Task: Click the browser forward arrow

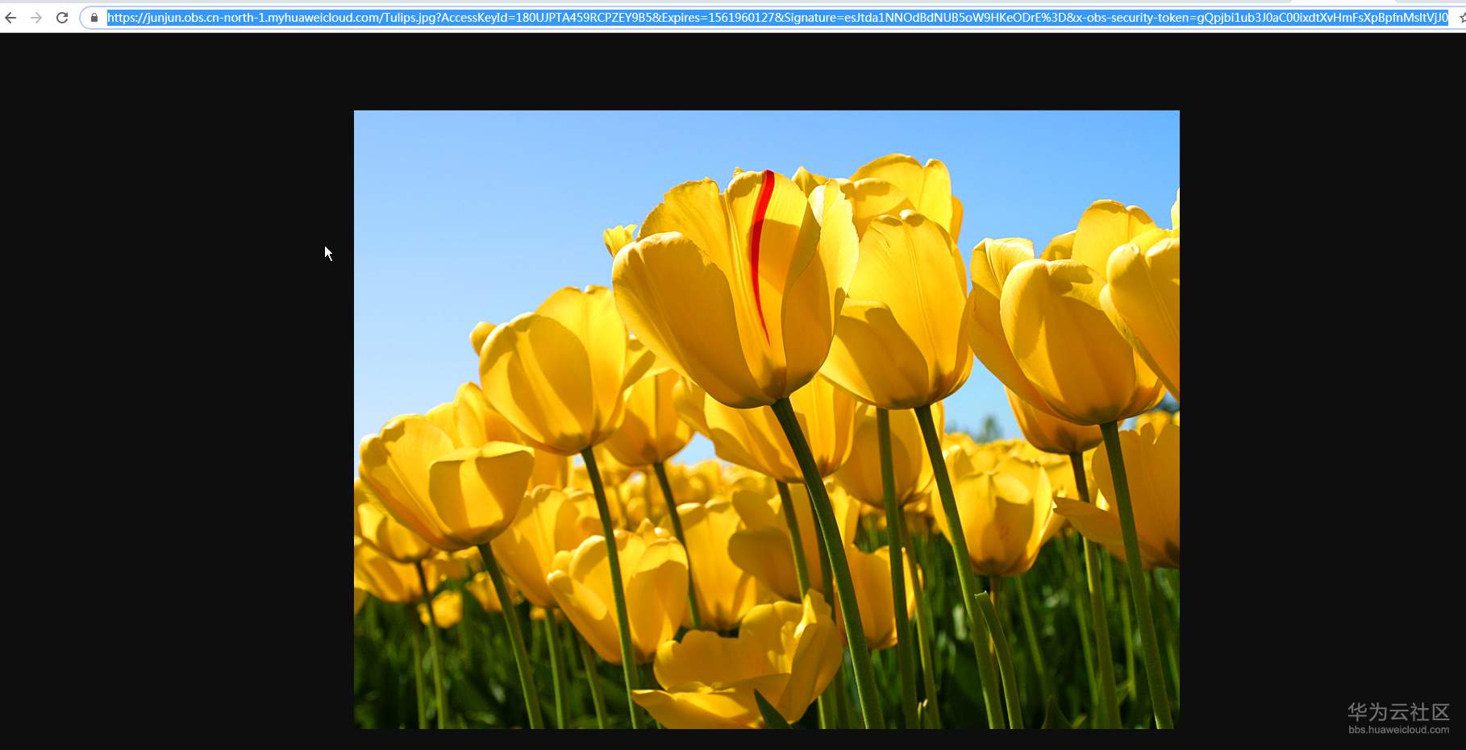Action: pyautogui.click(x=36, y=17)
